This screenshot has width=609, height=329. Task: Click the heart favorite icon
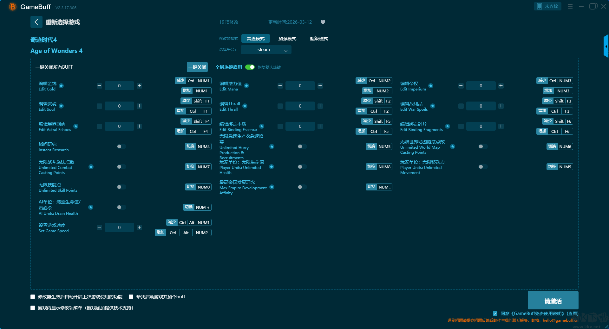tap(323, 22)
